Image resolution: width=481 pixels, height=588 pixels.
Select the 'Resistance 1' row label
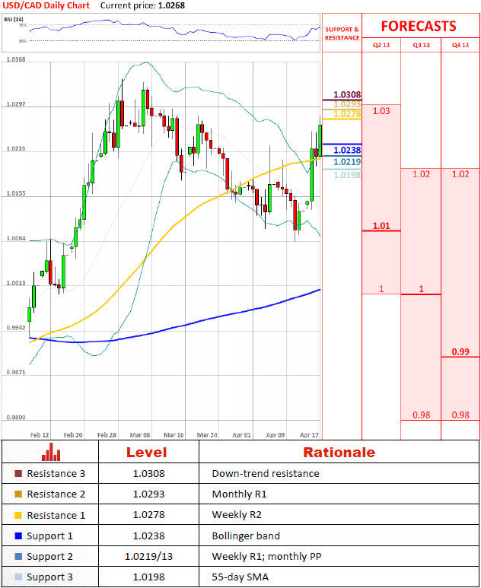(x=56, y=515)
